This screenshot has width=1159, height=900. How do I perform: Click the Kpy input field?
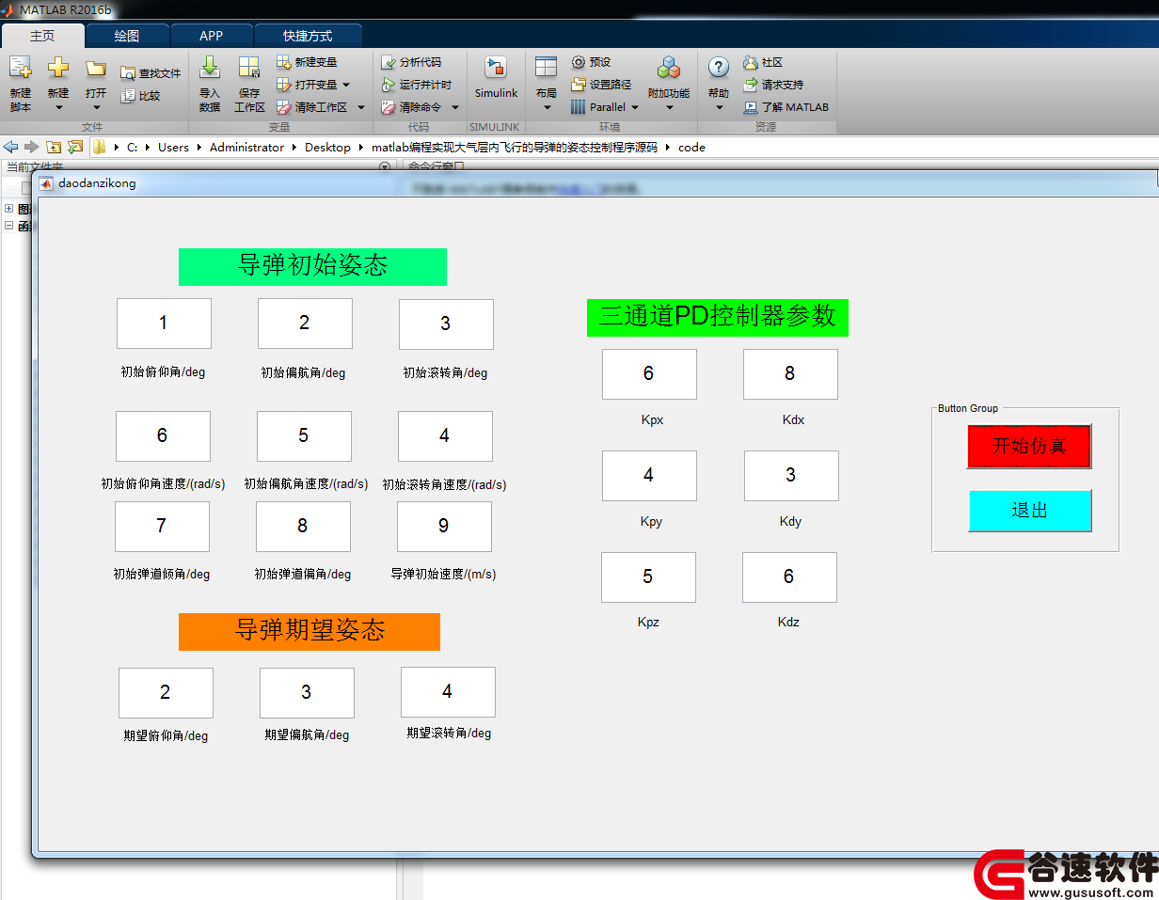(649, 476)
